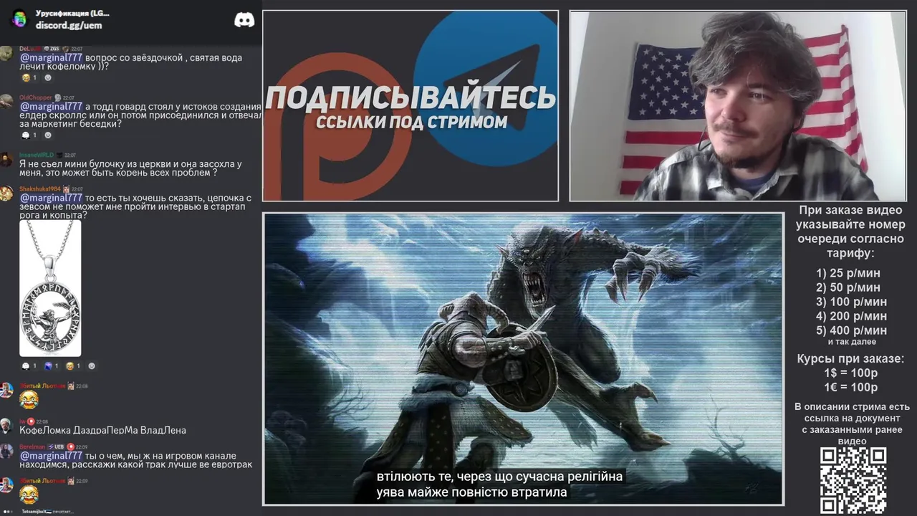The height and width of the screenshot is (516, 917).
Task: Click КофеЛомка ДаздраПерМа ВладЛена message
Action: (102, 430)
